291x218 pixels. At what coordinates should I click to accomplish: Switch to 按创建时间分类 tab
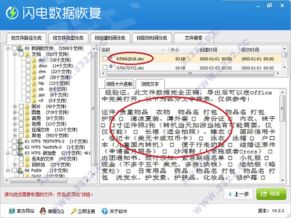coord(110,38)
